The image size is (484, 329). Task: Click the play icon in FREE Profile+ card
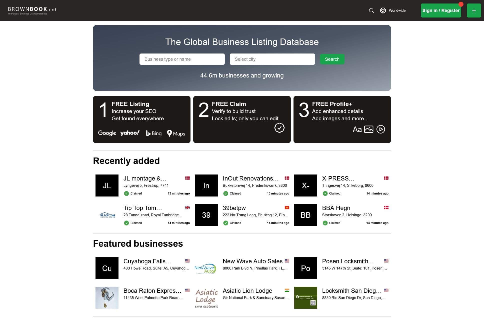click(381, 129)
